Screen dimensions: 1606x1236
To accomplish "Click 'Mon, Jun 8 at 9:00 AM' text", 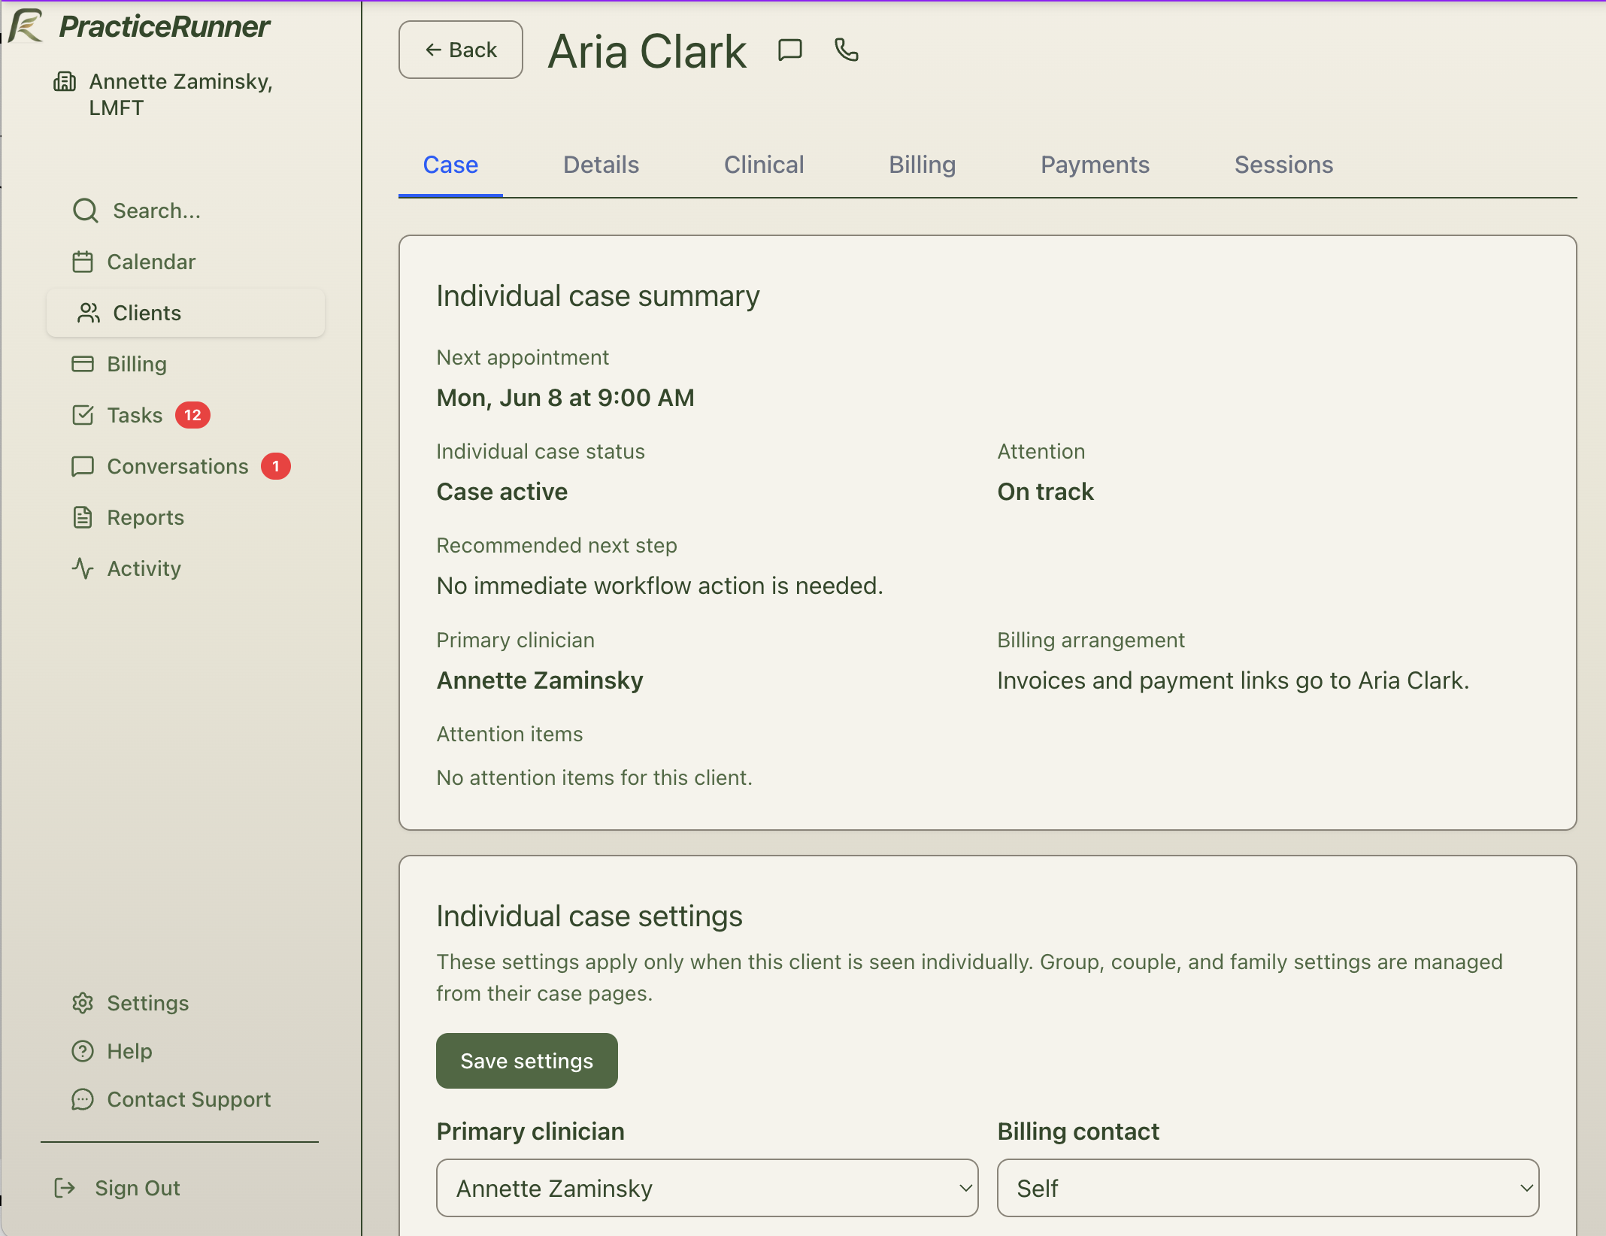I will [565, 398].
